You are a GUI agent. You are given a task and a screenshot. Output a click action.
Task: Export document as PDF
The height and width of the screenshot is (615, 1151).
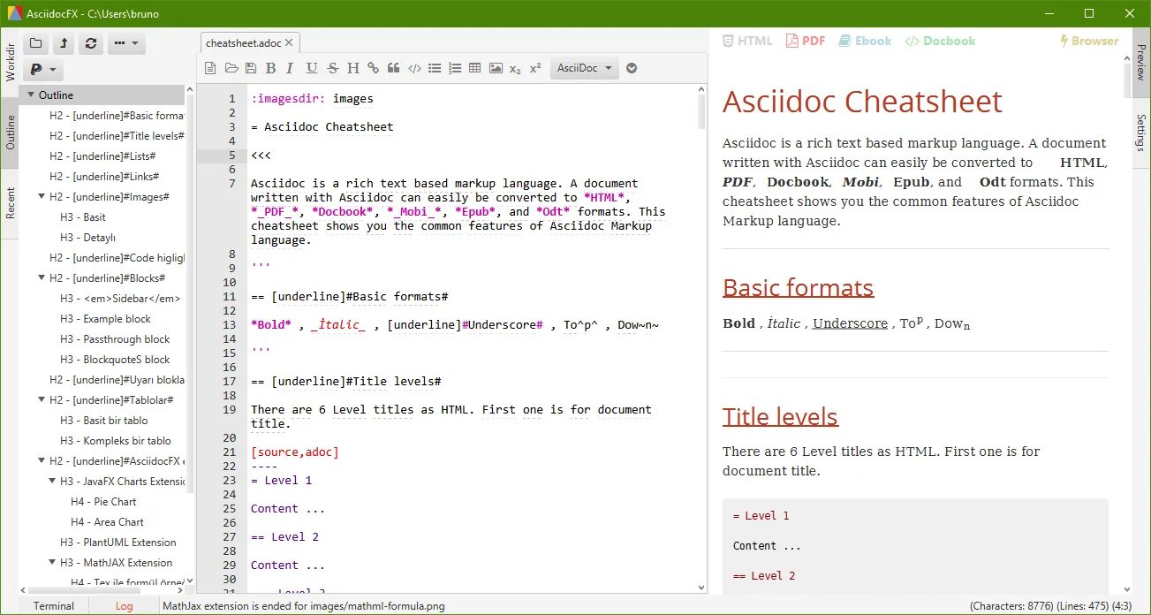(806, 41)
